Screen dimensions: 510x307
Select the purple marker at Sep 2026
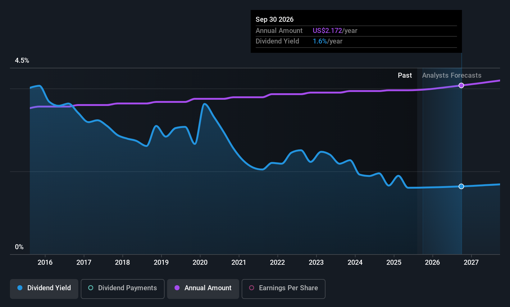(x=461, y=85)
